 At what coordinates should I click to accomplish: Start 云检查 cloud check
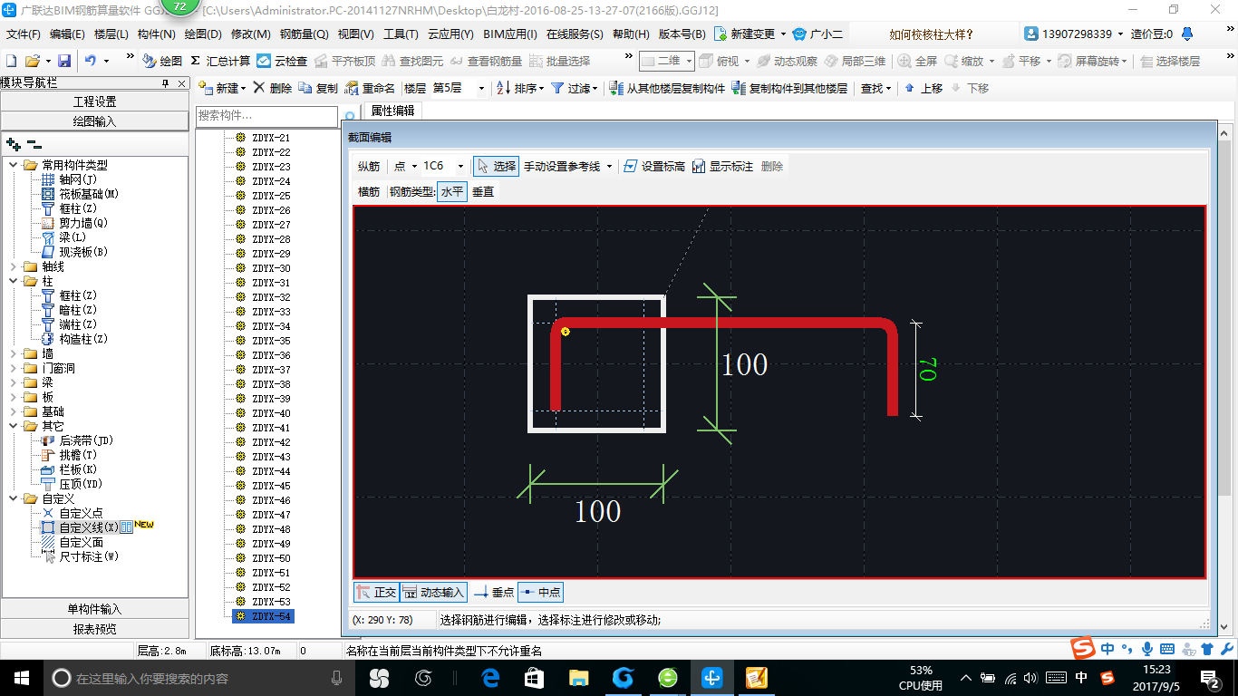(282, 61)
